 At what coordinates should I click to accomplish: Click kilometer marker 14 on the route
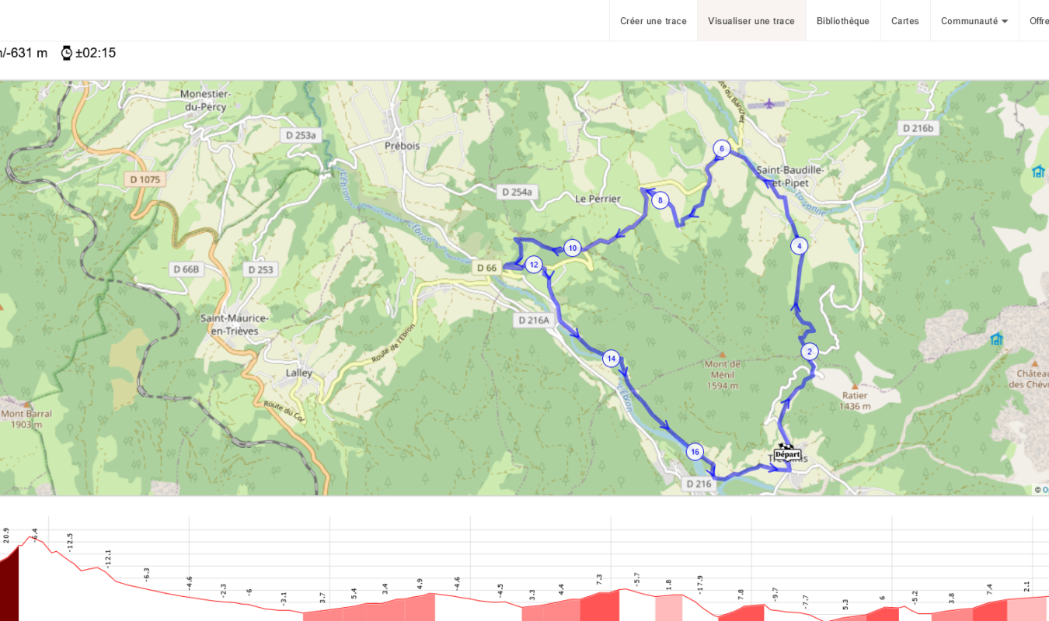[x=612, y=359]
